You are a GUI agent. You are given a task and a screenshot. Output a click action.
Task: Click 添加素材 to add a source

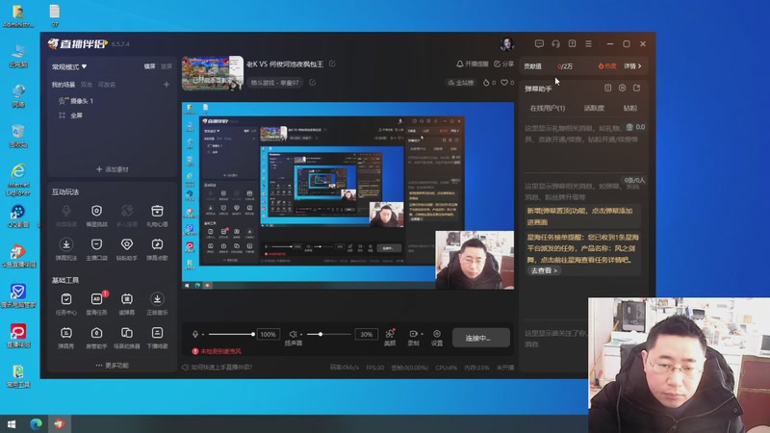pos(112,169)
